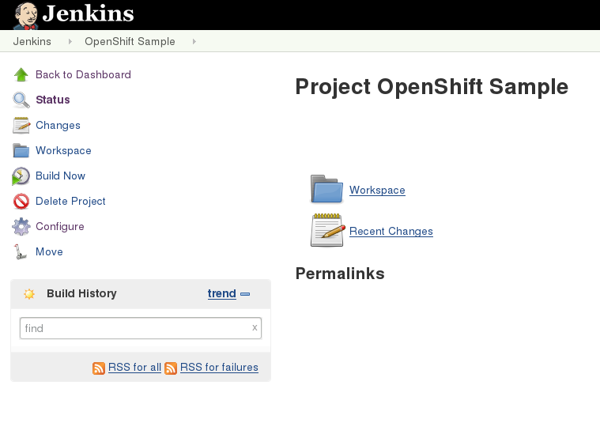
Task: Open the Status sidebar link
Action: pyautogui.click(x=53, y=100)
